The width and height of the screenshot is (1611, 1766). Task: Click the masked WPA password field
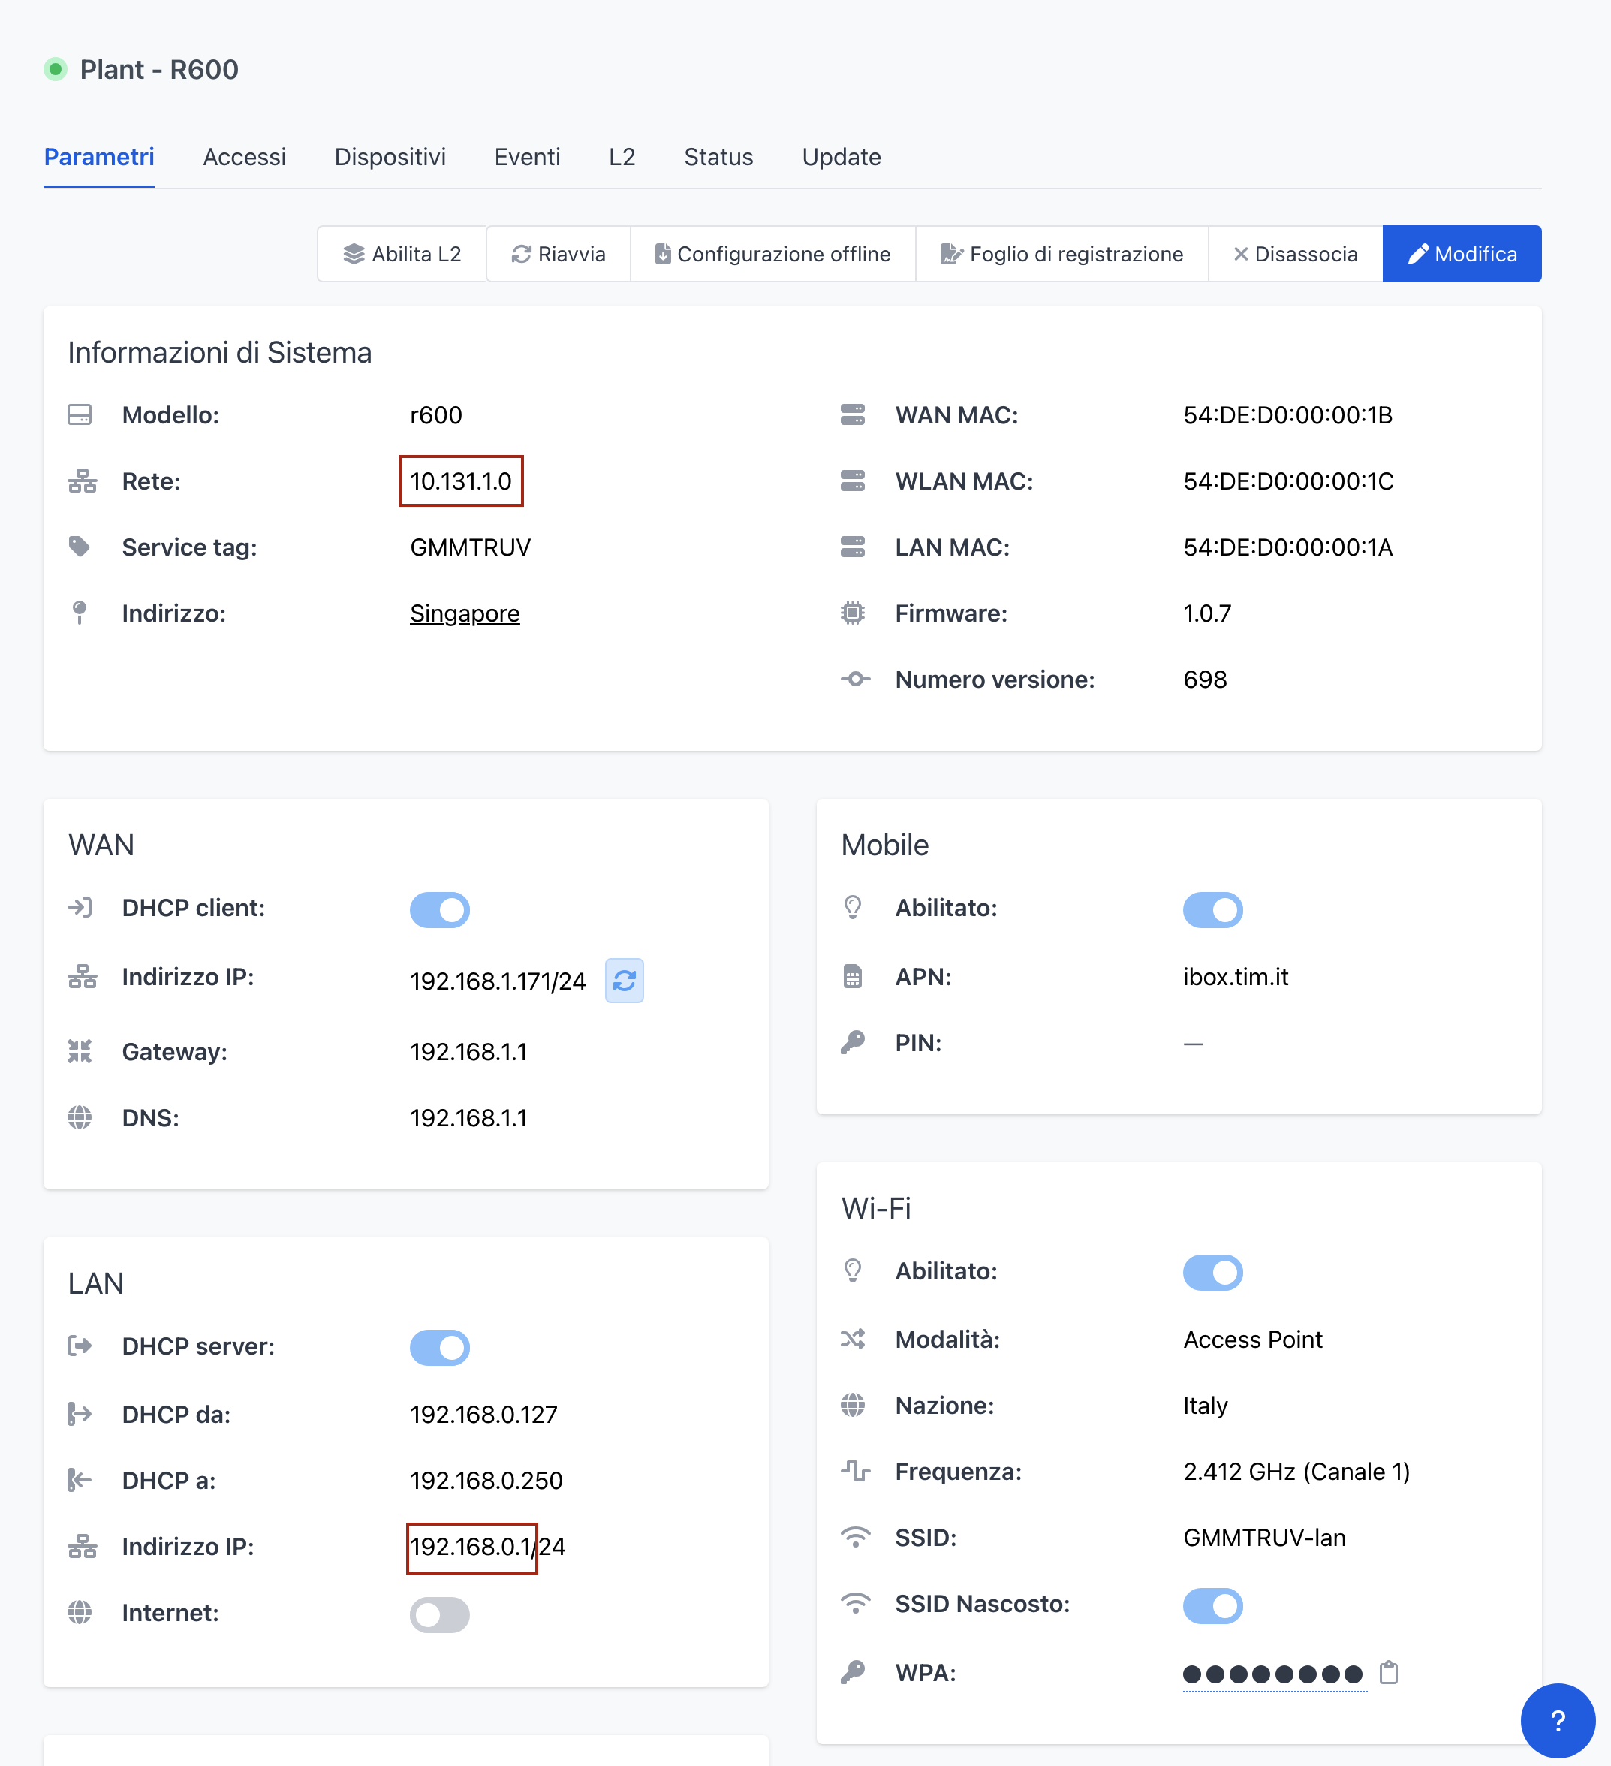pyautogui.click(x=1272, y=1674)
